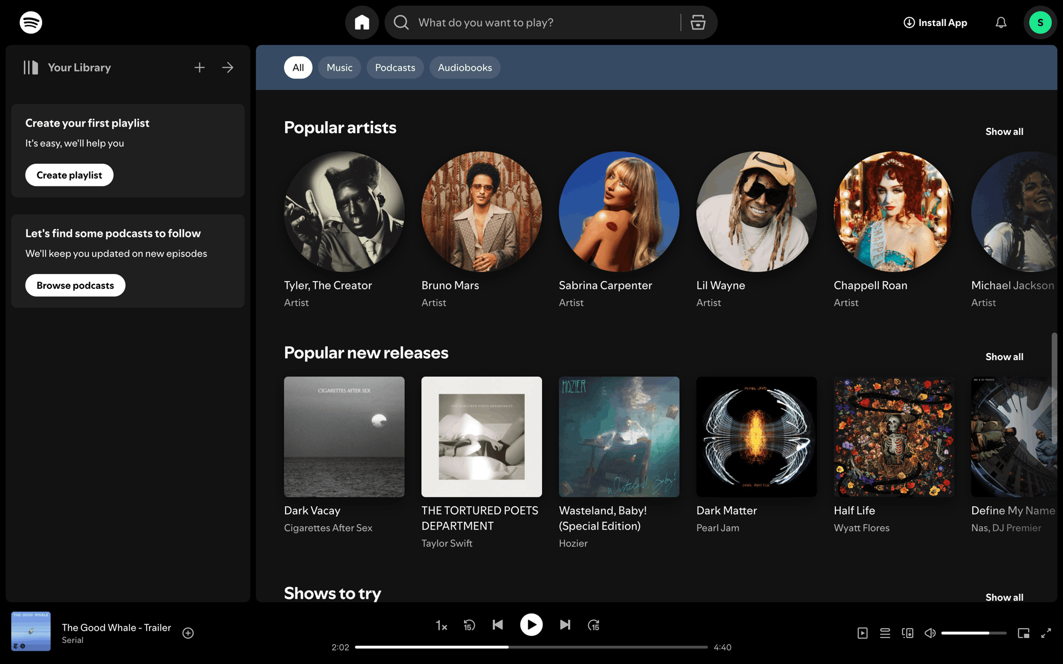1063x664 pixels.
Task: Open Define My Name album cover
Action: point(1014,437)
